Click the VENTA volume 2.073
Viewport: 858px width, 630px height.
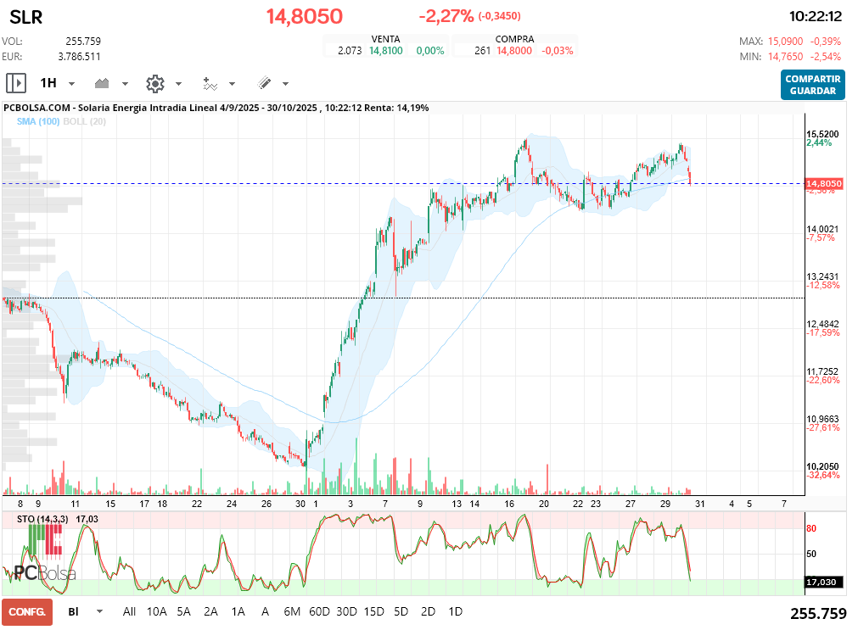point(350,51)
